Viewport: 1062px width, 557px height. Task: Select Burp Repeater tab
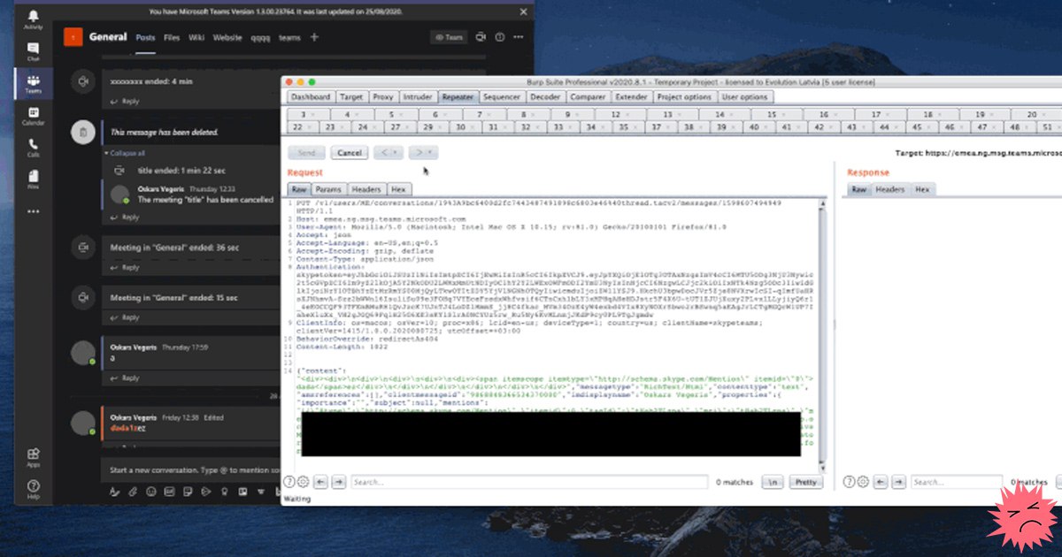[x=458, y=96]
